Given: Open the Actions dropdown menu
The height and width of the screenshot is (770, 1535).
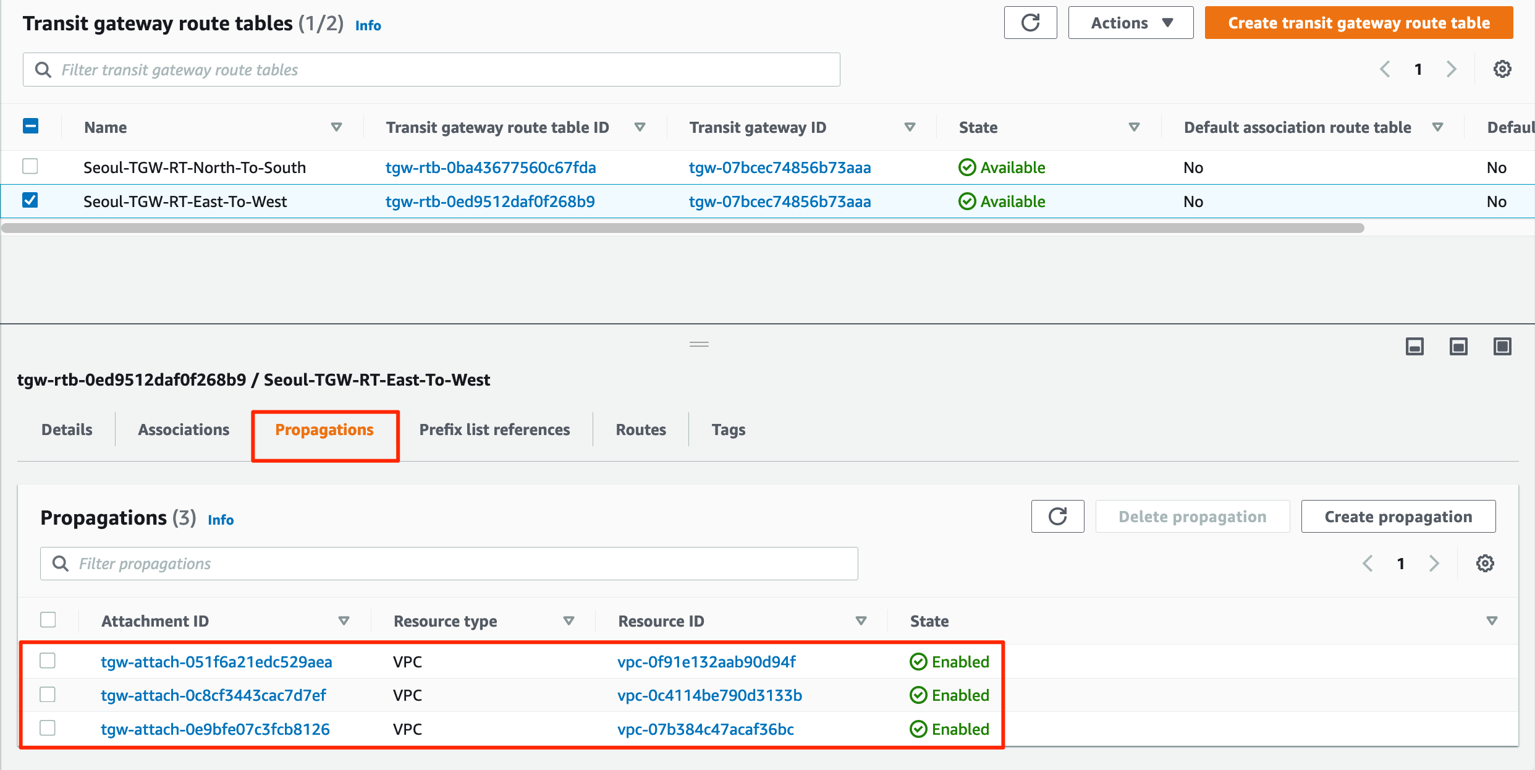Looking at the screenshot, I should coord(1130,23).
